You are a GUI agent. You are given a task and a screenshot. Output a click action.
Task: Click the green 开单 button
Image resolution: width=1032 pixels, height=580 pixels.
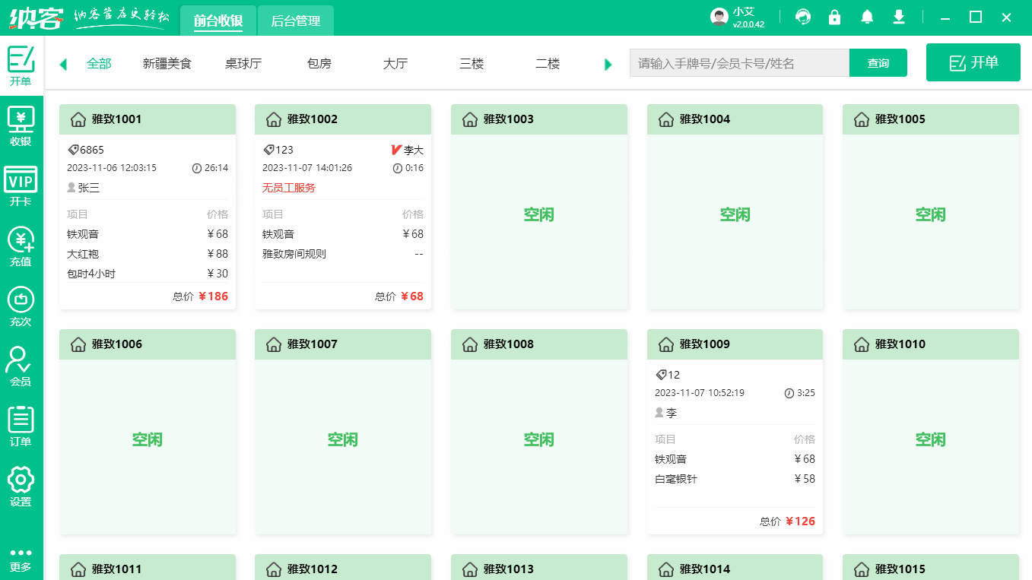pos(973,62)
